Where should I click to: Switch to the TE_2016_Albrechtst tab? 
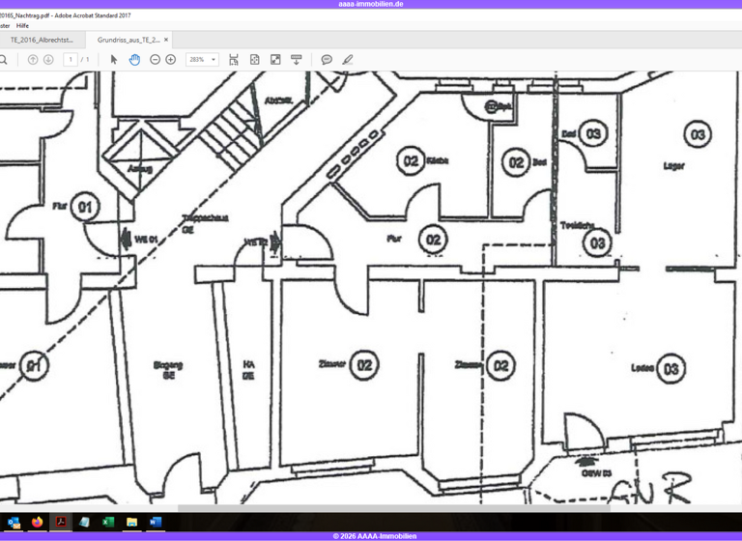click(42, 40)
